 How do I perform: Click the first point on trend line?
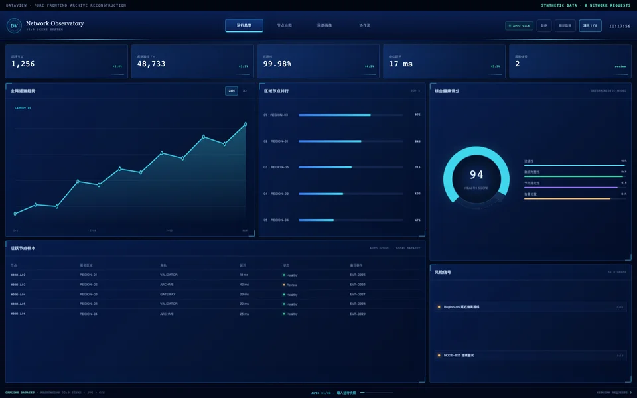click(15, 214)
